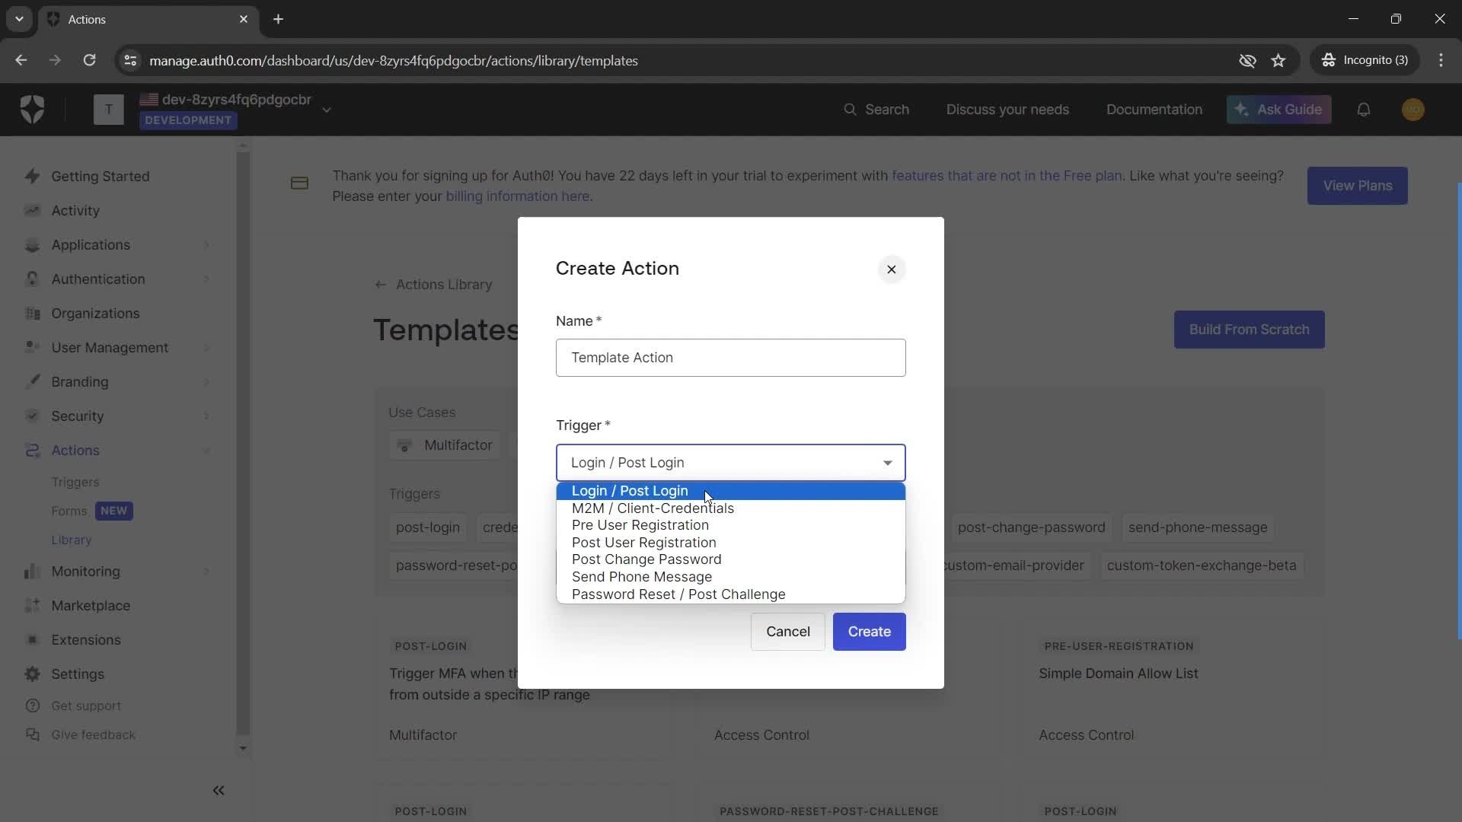
Task: Open Triggers under Actions
Action: pyautogui.click(x=75, y=483)
